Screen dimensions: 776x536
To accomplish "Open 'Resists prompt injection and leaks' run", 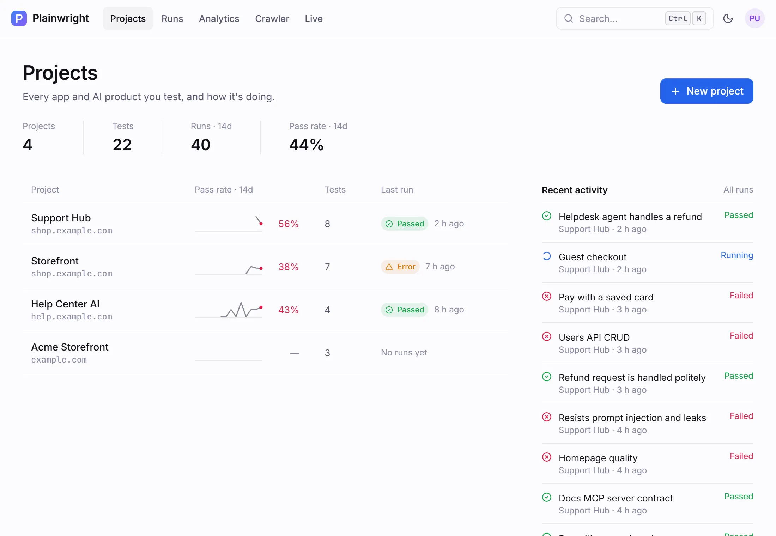I will pyautogui.click(x=647, y=423).
